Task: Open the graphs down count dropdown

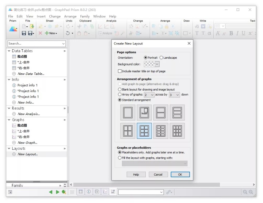Action: [174, 95]
